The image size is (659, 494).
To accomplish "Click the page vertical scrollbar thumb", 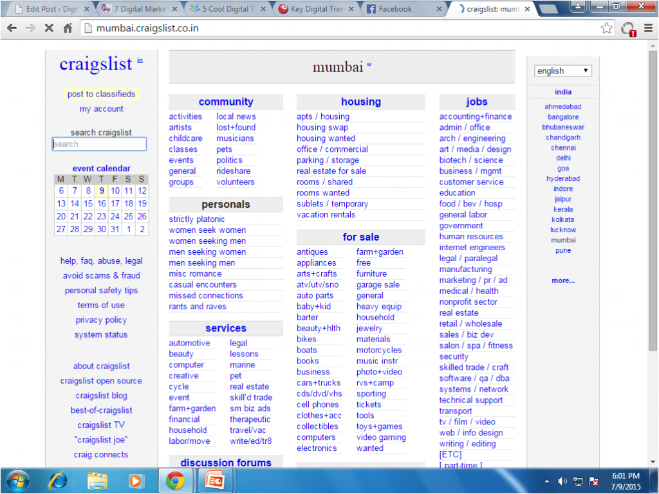I will pyautogui.click(x=653, y=201).
